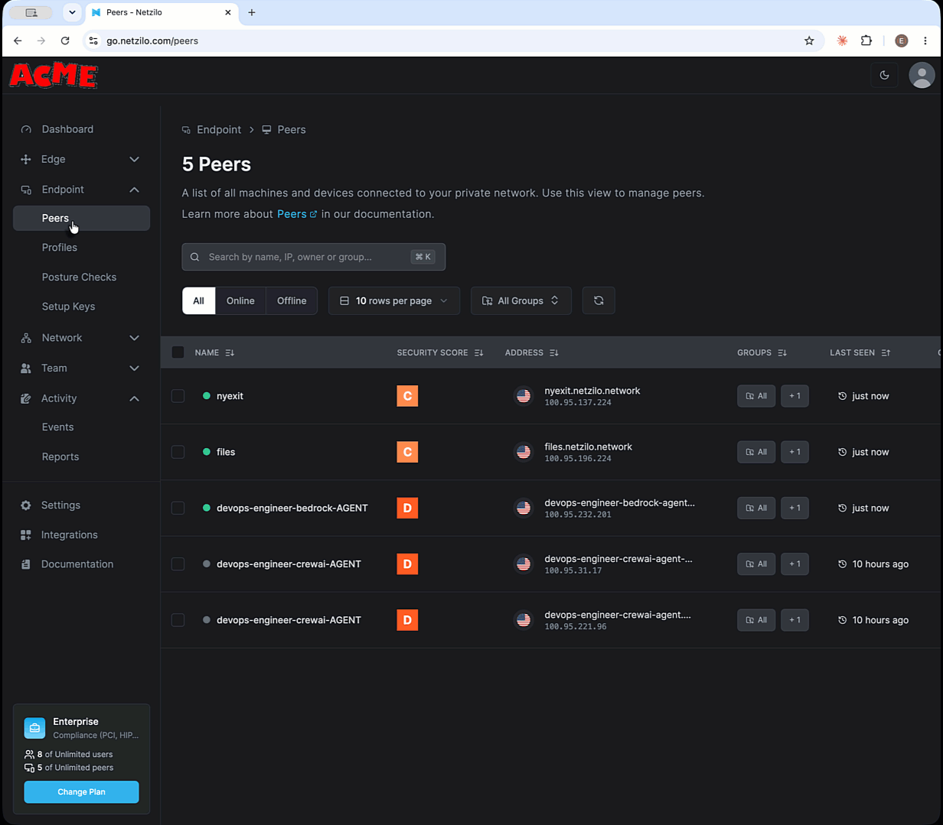Image resolution: width=943 pixels, height=825 pixels.
Task: Click the All group button for files
Action: pos(756,452)
